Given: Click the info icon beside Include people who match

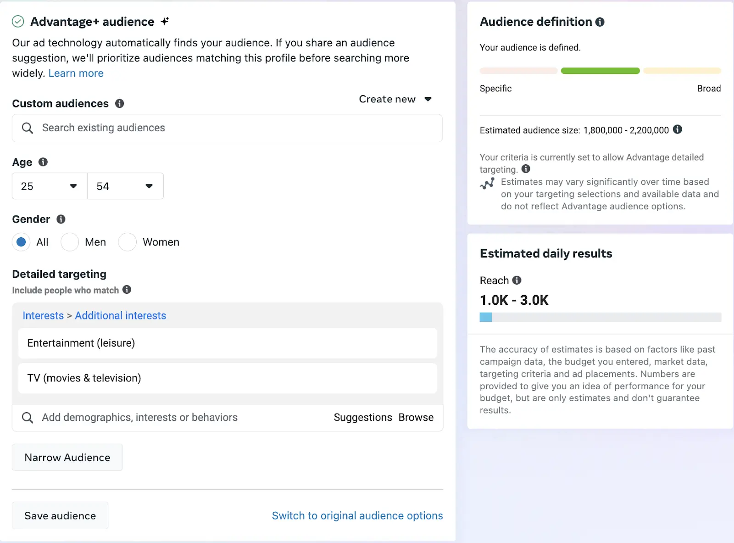Looking at the screenshot, I should (x=127, y=290).
